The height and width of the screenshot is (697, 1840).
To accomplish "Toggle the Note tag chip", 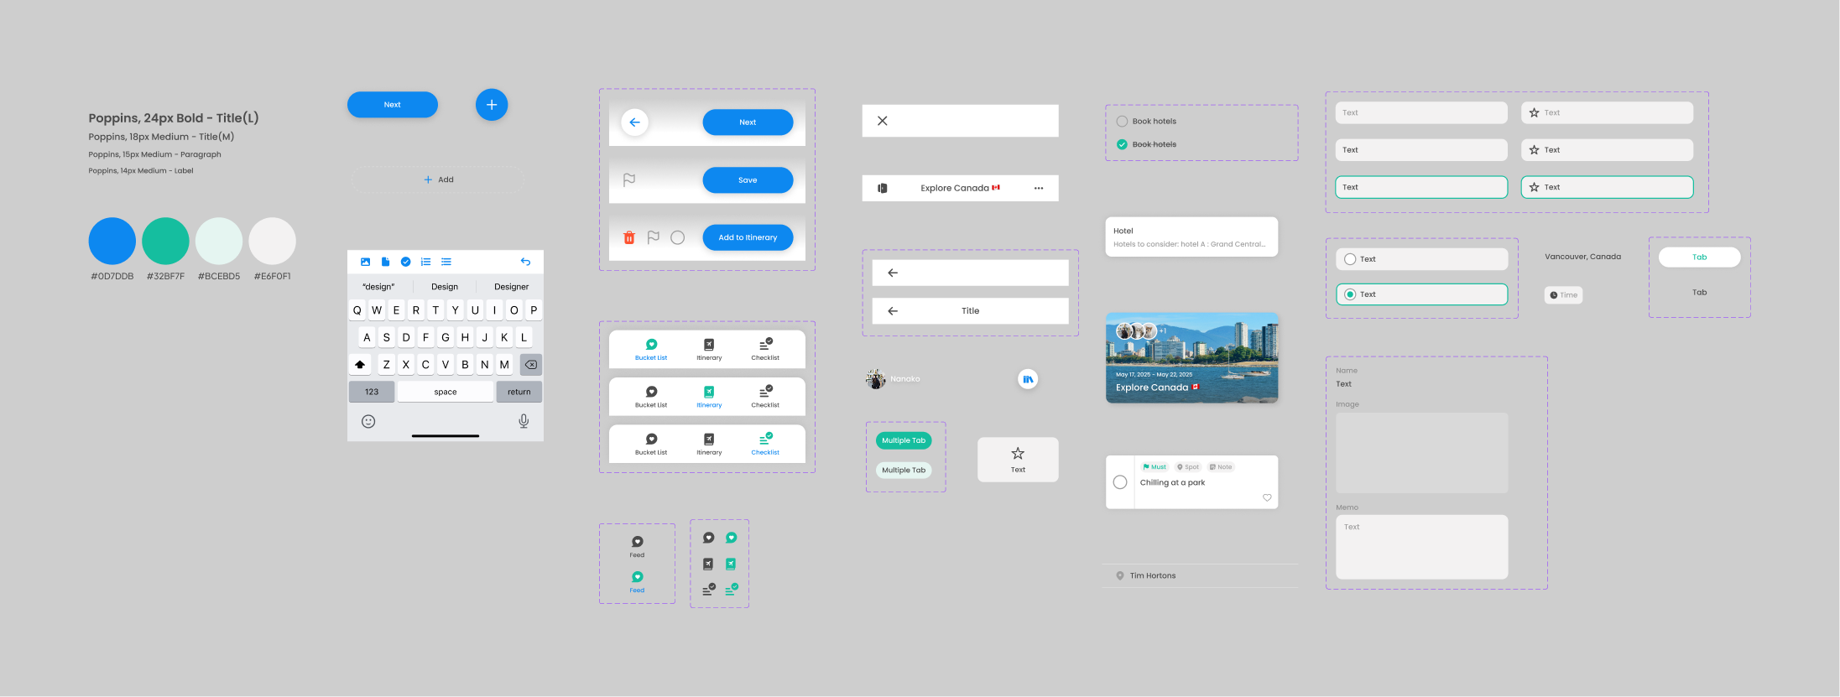I will pos(1221,467).
